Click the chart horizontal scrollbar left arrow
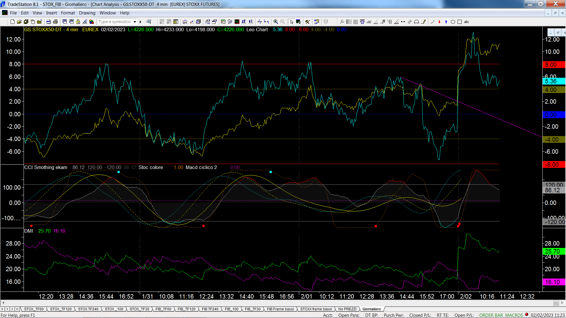566x318 pixels. click(3, 303)
